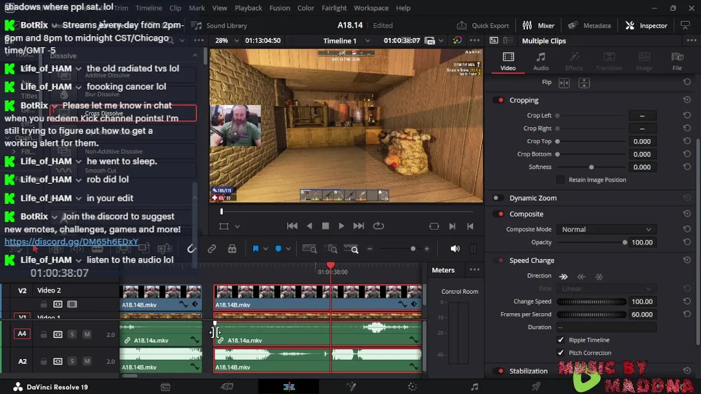Play the timeline in reverse
This screenshot has width=701, height=394.
pos(309,226)
